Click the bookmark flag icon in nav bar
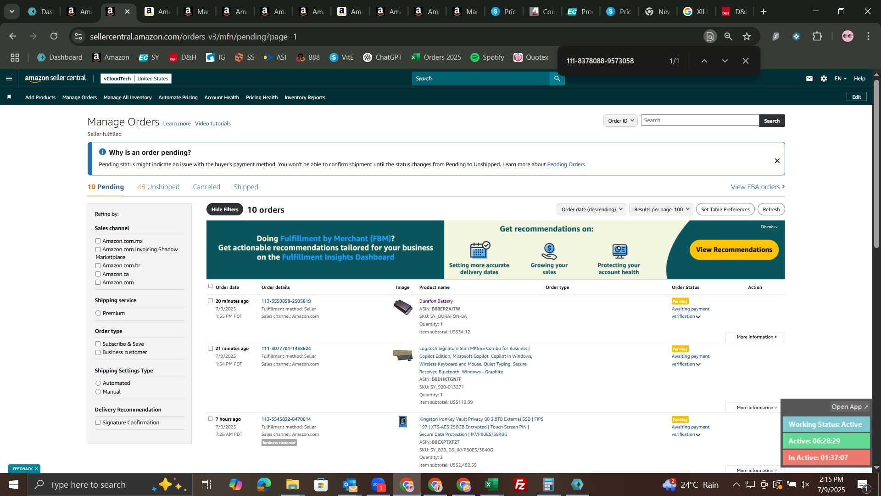 [9, 97]
